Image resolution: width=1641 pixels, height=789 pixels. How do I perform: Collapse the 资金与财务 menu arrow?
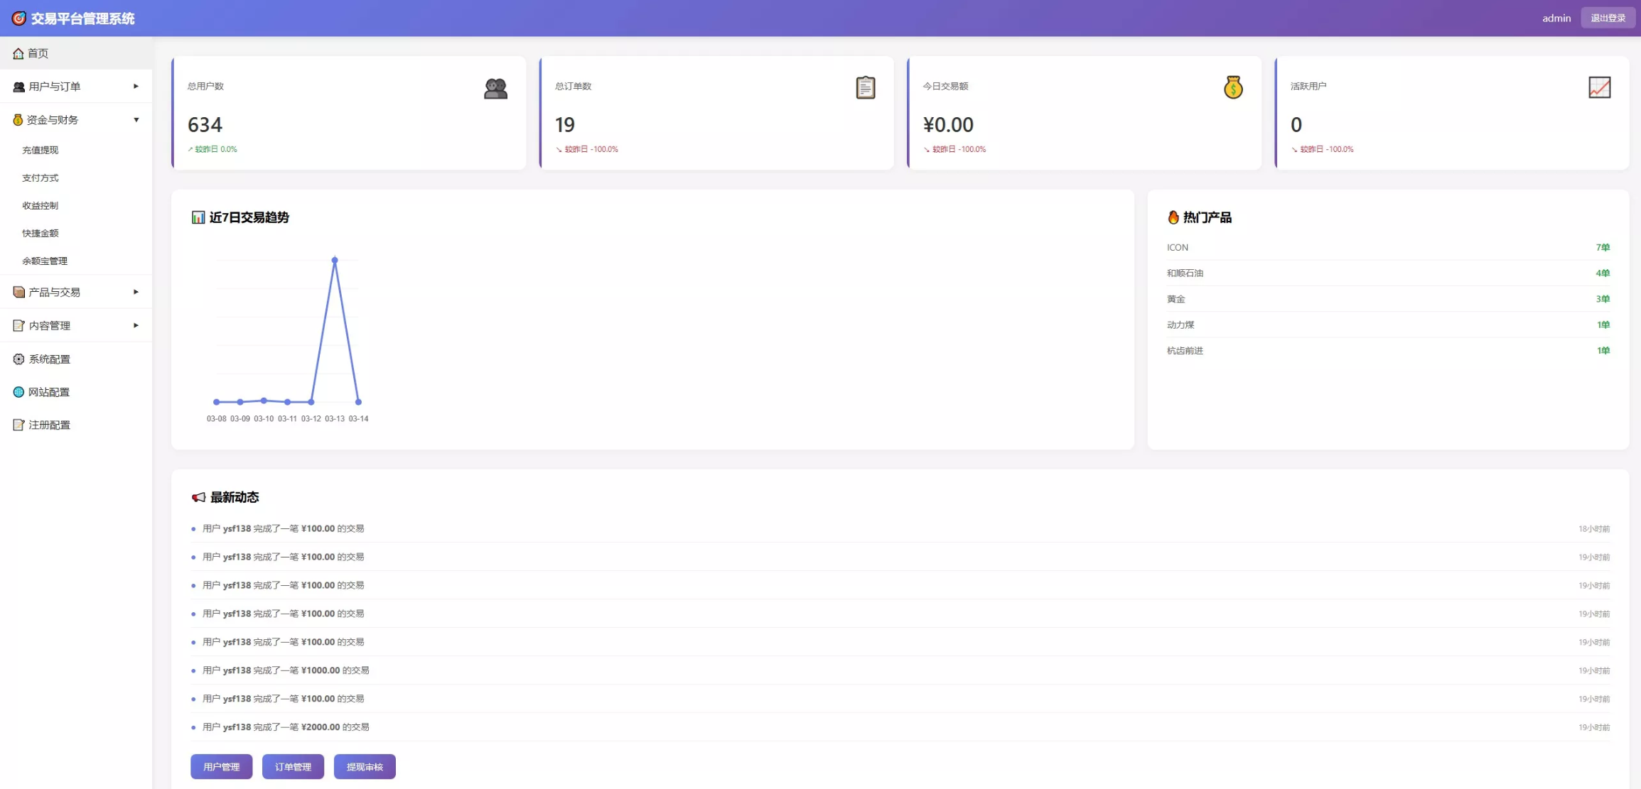click(x=136, y=120)
